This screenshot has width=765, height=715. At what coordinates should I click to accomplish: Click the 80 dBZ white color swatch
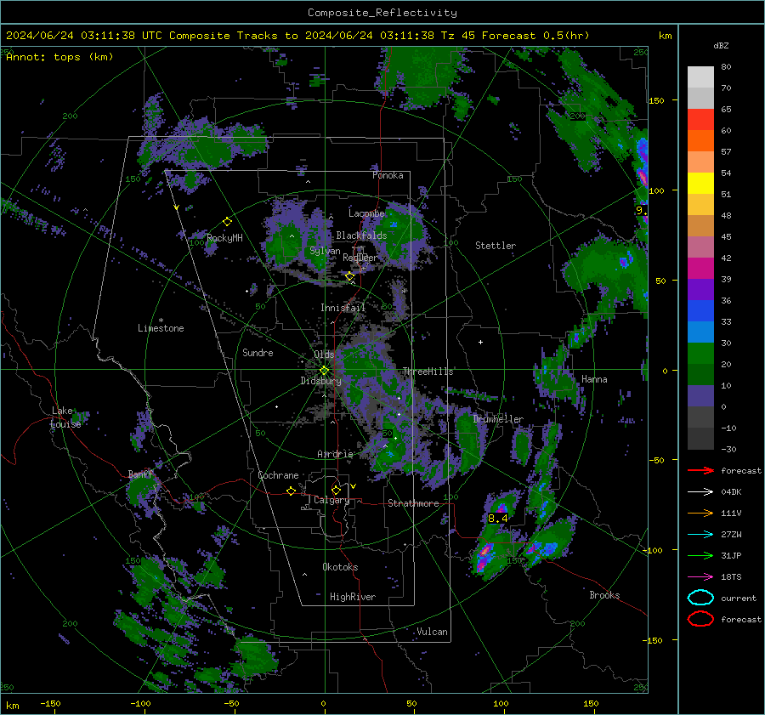pos(700,77)
